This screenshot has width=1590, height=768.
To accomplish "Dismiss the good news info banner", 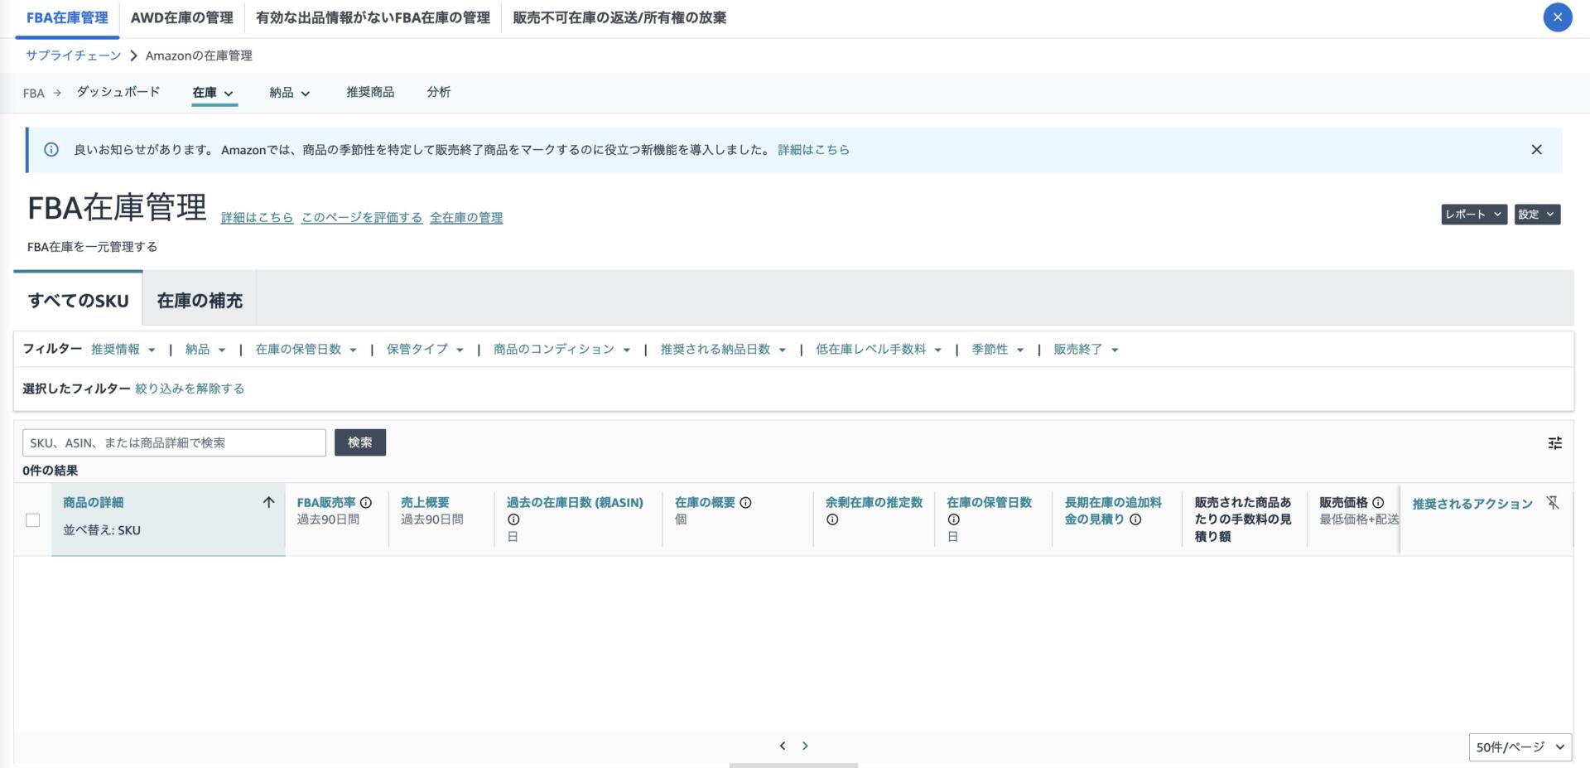I will [1536, 150].
